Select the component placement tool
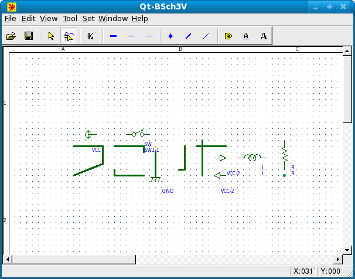The height and width of the screenshot is (279, 355). tap(91, 36)
